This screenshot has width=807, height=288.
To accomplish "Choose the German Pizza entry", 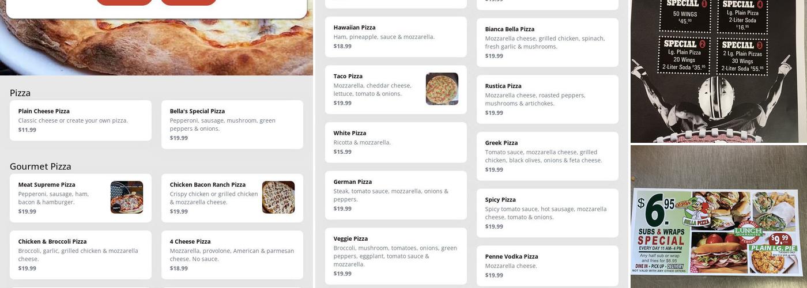I will click(x=395, y=195).
